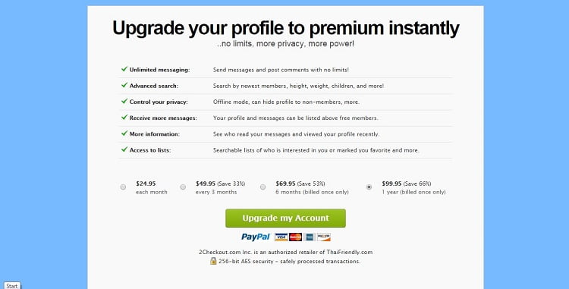Click the MasterCard icon
The height and width of the screenshot is (289, 569).
click(x=295, y=237)
